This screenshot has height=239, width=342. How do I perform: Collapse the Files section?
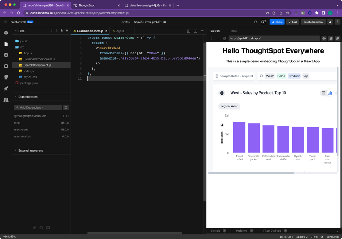16,31
